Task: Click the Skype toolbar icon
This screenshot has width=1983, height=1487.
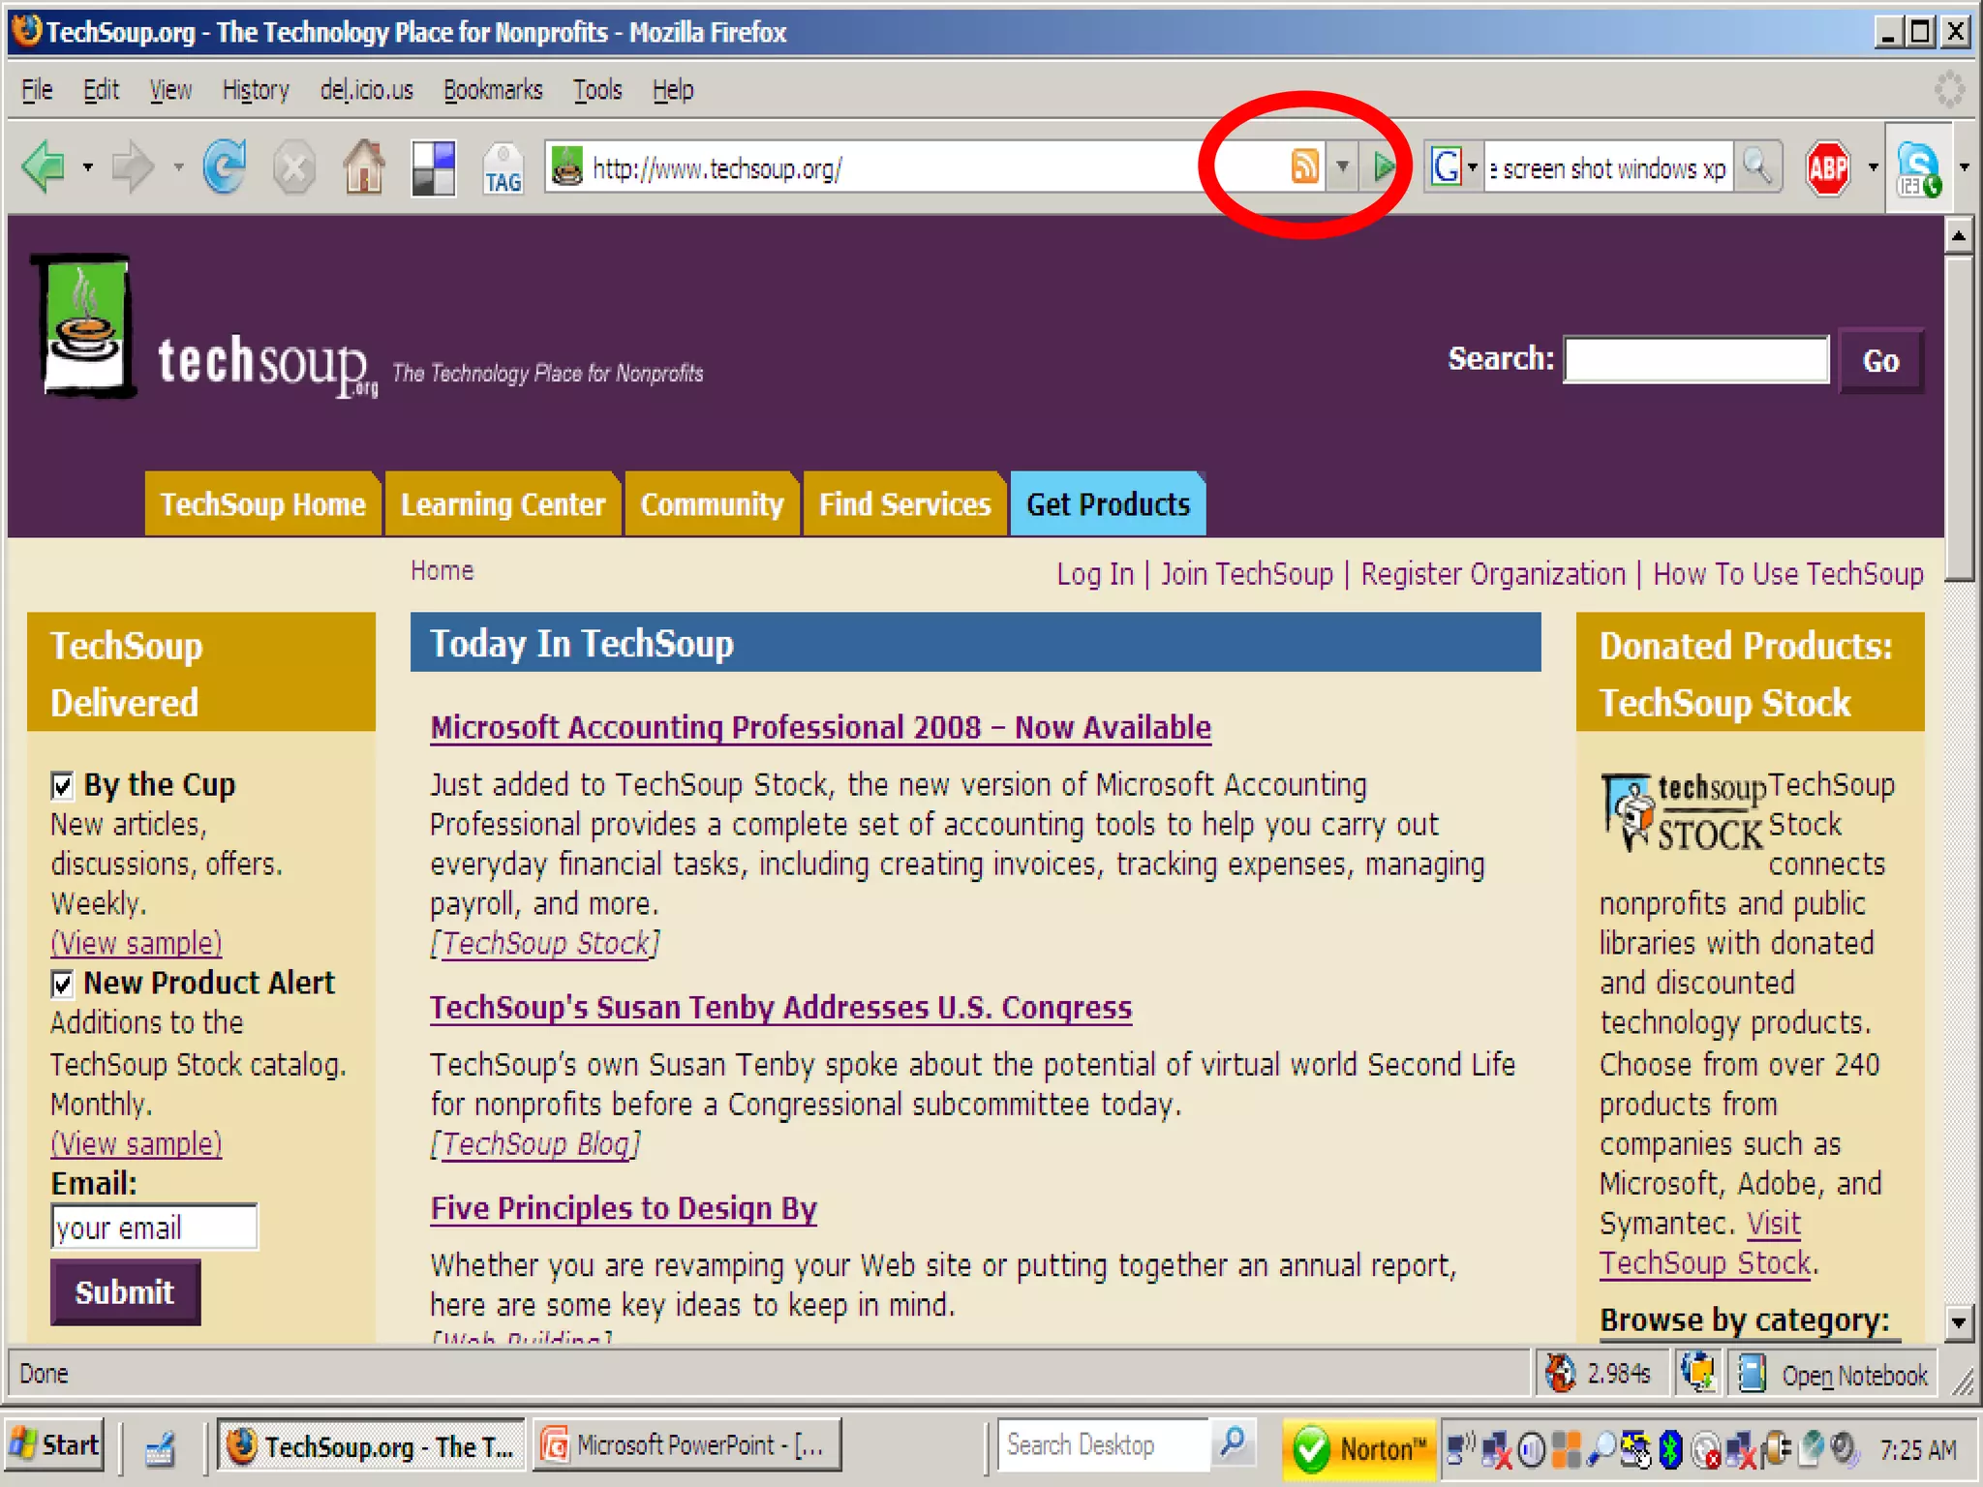Action: [1918, 168]
